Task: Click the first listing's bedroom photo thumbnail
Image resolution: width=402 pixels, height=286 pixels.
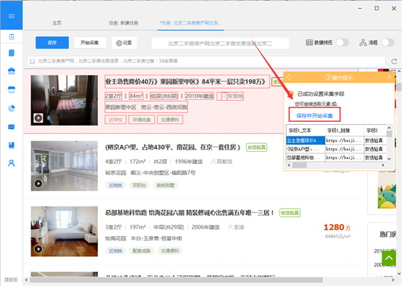Action: pyautogui.click(x=65, y=100)
